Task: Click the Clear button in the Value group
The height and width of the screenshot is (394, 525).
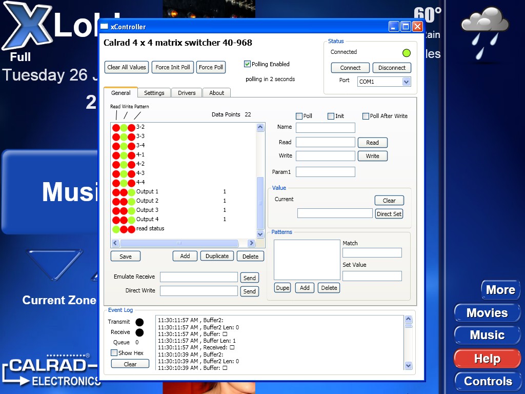Action: (x=389, y=201)
